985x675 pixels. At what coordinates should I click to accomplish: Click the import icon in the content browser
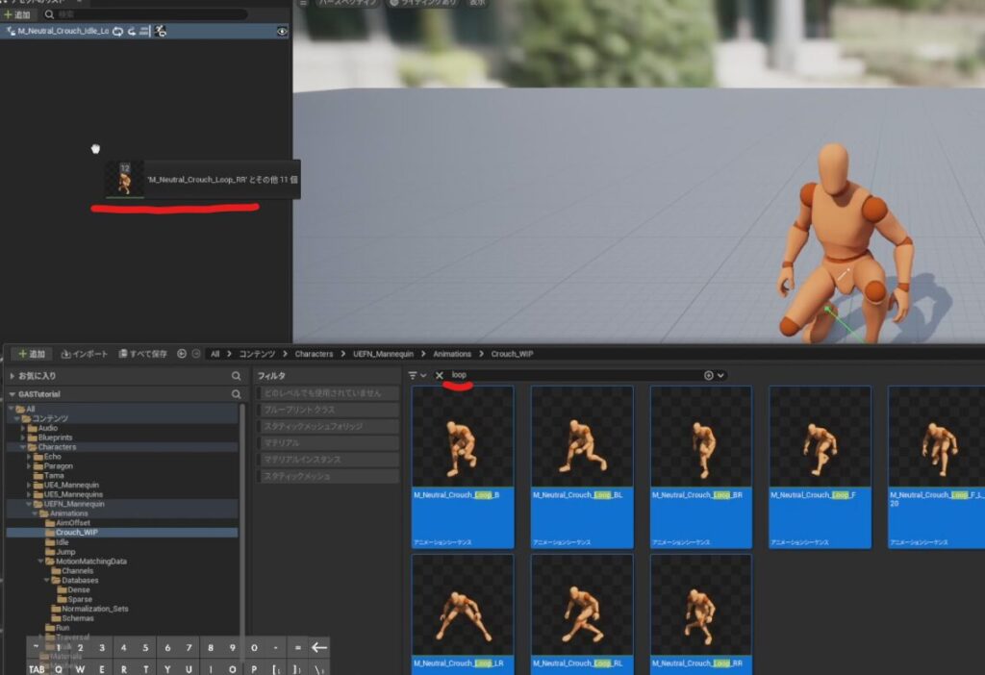pos(86,353)
